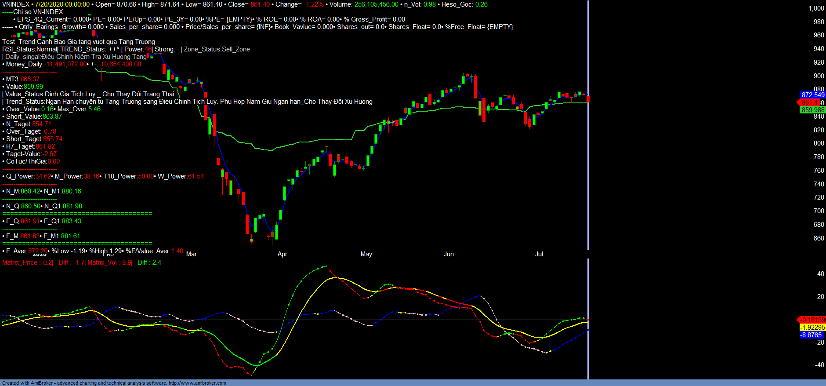Click the red -0.18139 indicator tag
Image resolution: width=826 pixels, height=386 pixels.
(812, 320)
